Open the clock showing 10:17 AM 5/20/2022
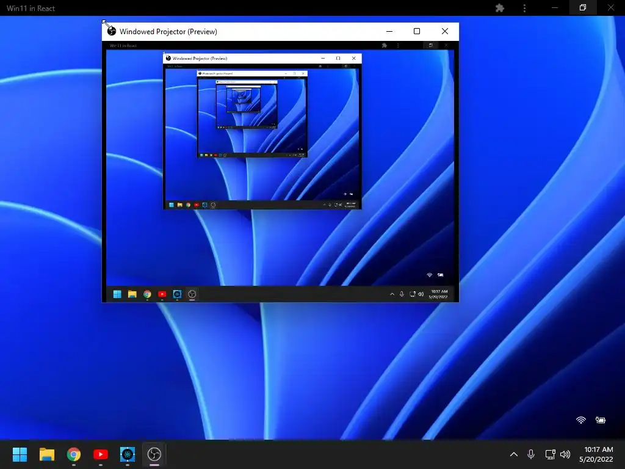The height and width of the screenshot is (469, 625). coord(596,454)
